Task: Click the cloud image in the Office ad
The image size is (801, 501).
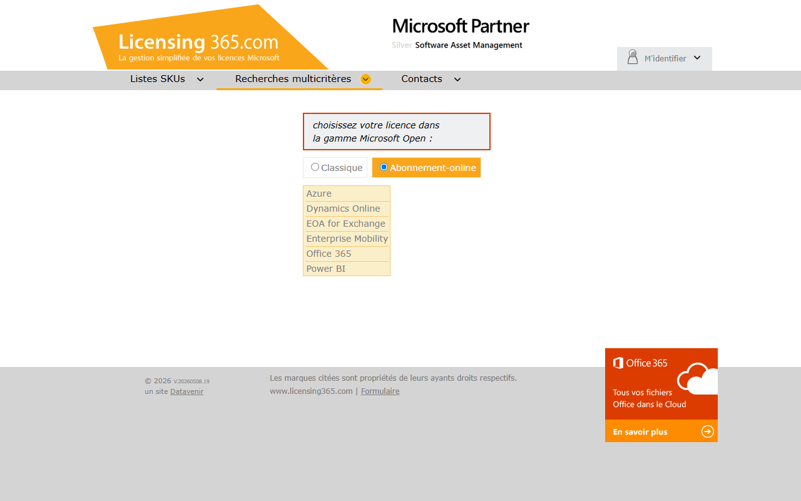Action: point(697,378)
